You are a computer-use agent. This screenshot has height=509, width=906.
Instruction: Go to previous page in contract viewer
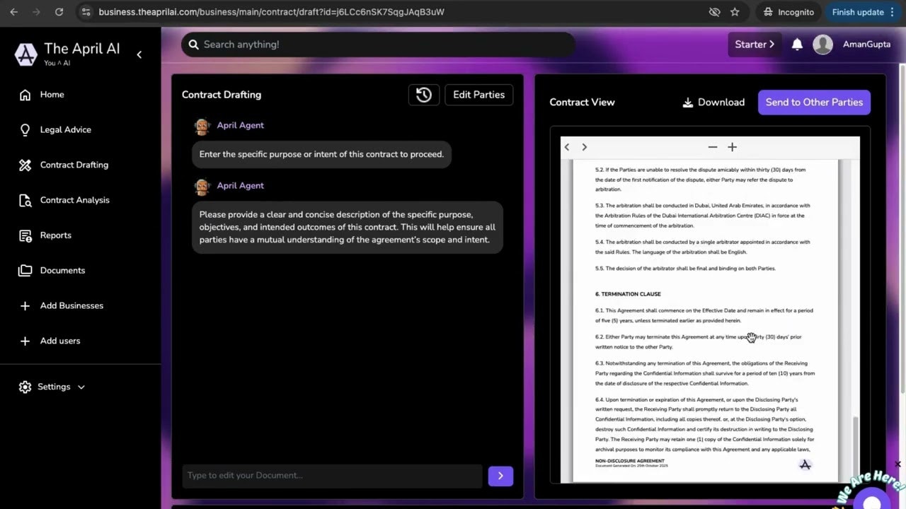coord(567,147)
